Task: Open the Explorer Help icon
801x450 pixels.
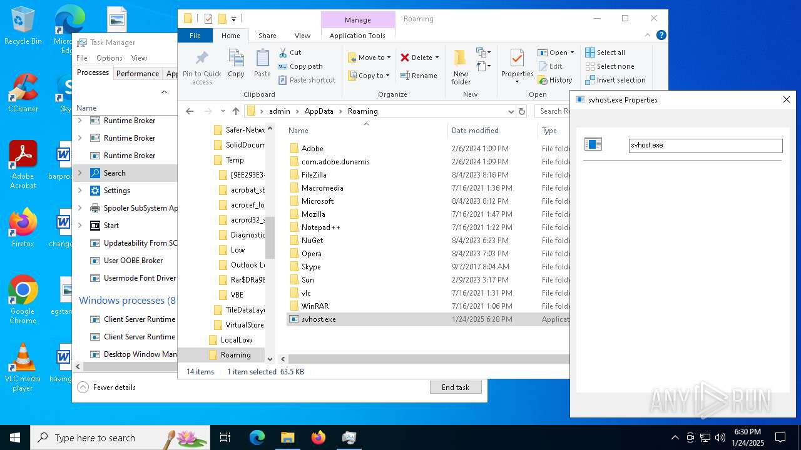Action: [x=661, y=36]
